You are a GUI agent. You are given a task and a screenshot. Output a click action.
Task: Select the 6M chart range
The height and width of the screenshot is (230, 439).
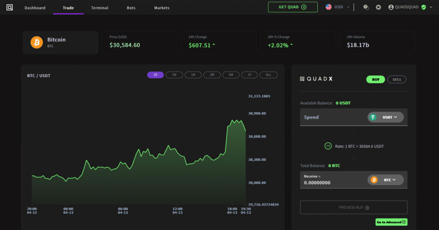[231, 75]
